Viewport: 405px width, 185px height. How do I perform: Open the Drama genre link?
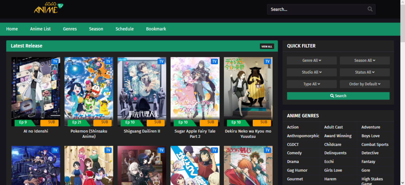tap(293, 162)
